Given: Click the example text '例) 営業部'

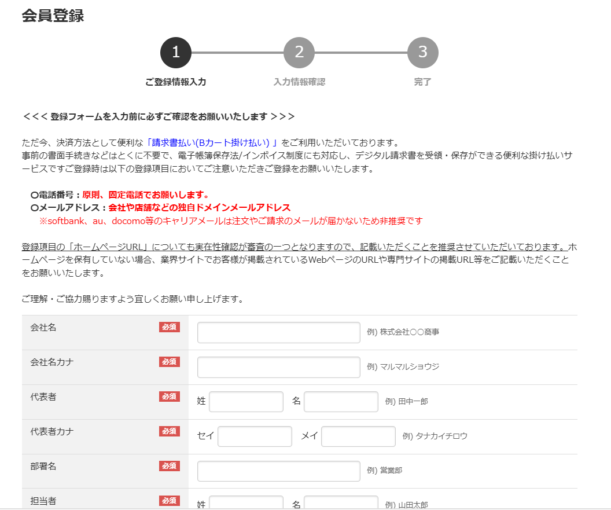Looking at the screenshot, I should point(384,470).
